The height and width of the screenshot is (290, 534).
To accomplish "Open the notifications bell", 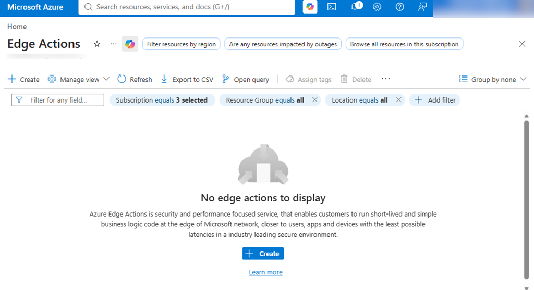I will pyautogui.click(x=355, y=7).
